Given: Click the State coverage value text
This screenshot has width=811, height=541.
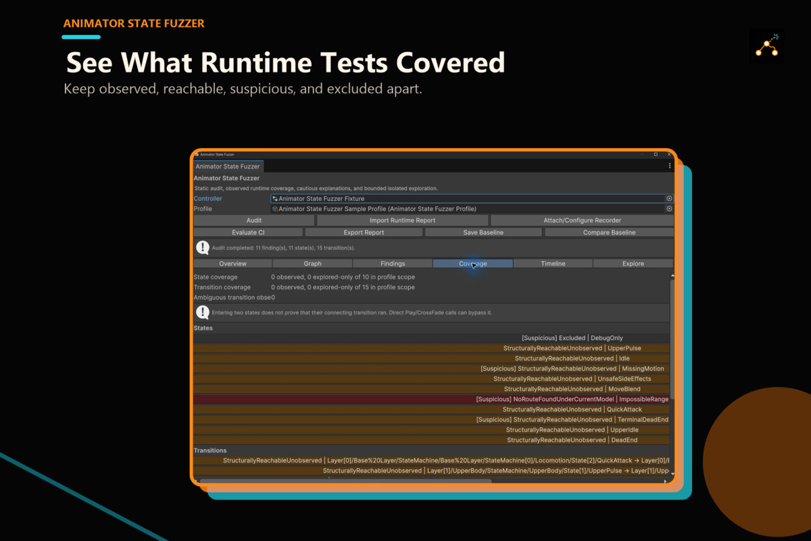Looking at the screenshot, I should click(x=343, y=277).
